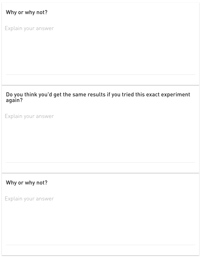
Task: Click the divider between first and second cards
Action: tap(100, 85)
